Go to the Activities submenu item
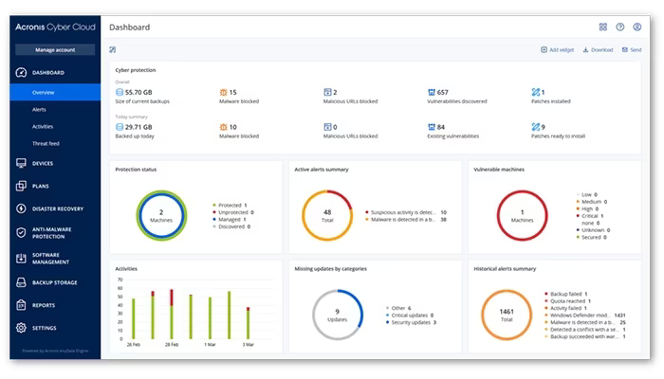Screen dimensions: 664x379 [x=43, y=126]
